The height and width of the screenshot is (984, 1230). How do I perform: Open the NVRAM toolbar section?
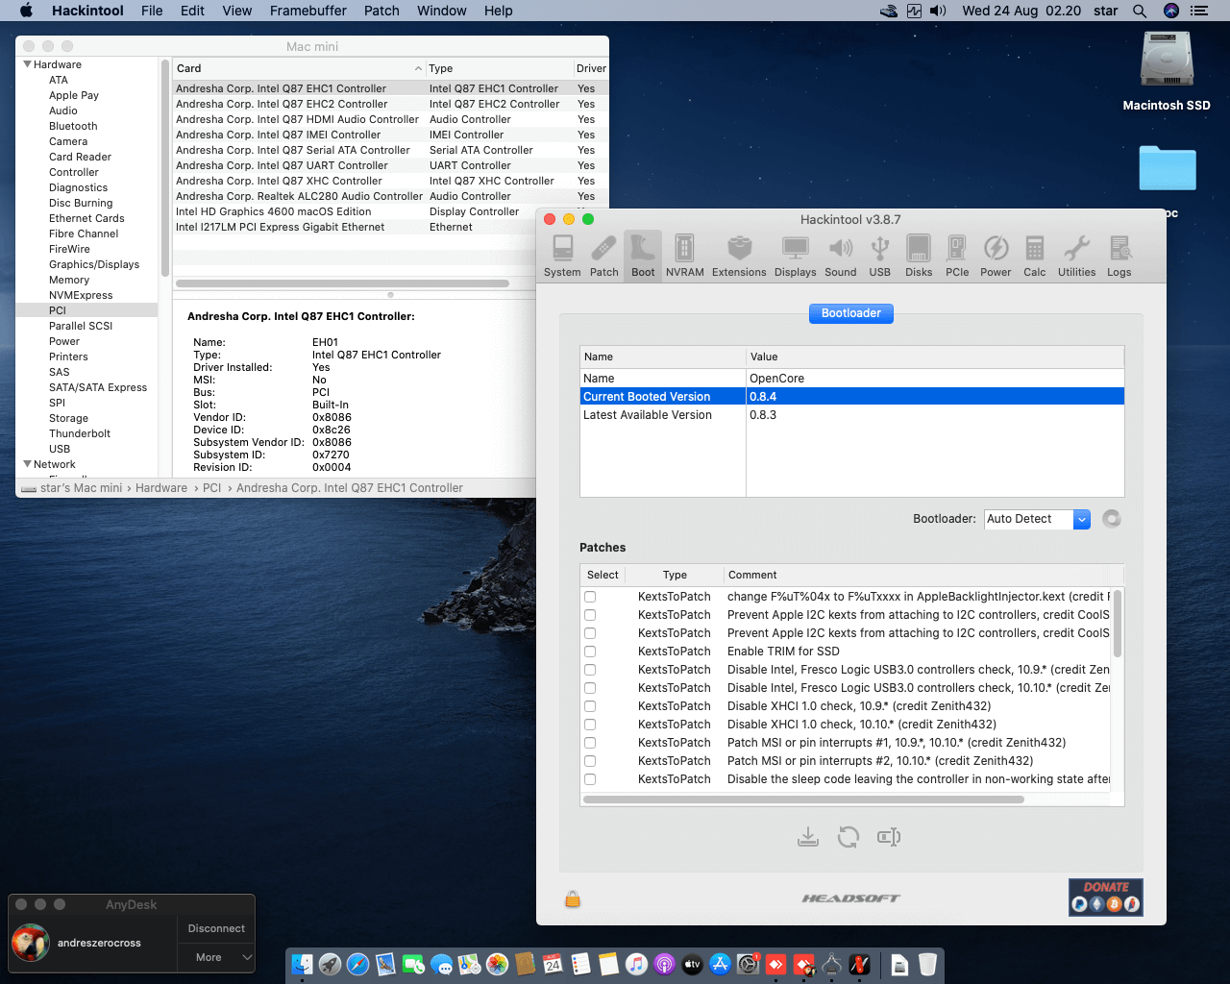684,256
